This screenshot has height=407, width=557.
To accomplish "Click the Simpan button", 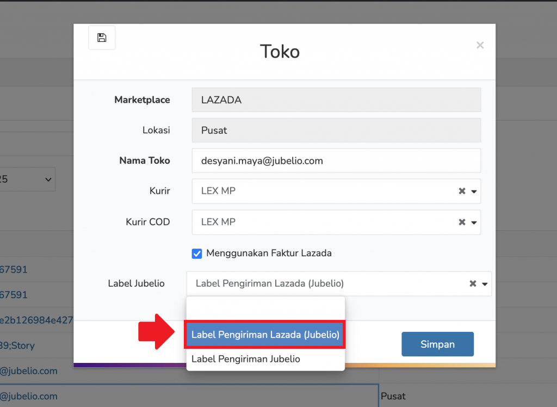I will pyautogui.click(x=438, y=344).
